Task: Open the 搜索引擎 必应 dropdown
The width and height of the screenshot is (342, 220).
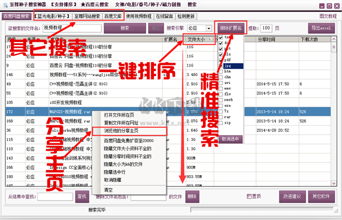Action: point(209,28)
